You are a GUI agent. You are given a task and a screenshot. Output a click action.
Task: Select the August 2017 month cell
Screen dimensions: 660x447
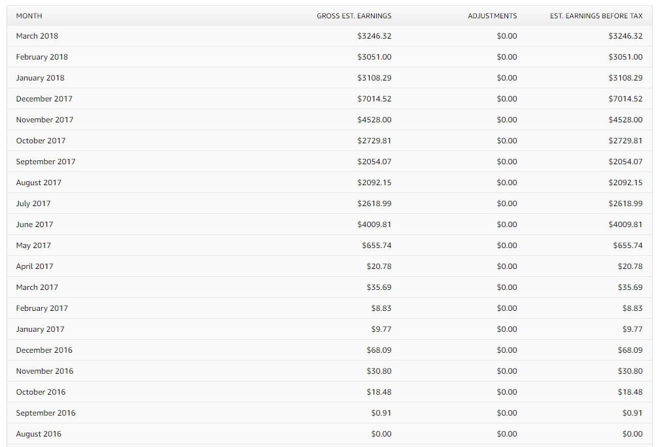click(x=39, y=183)
